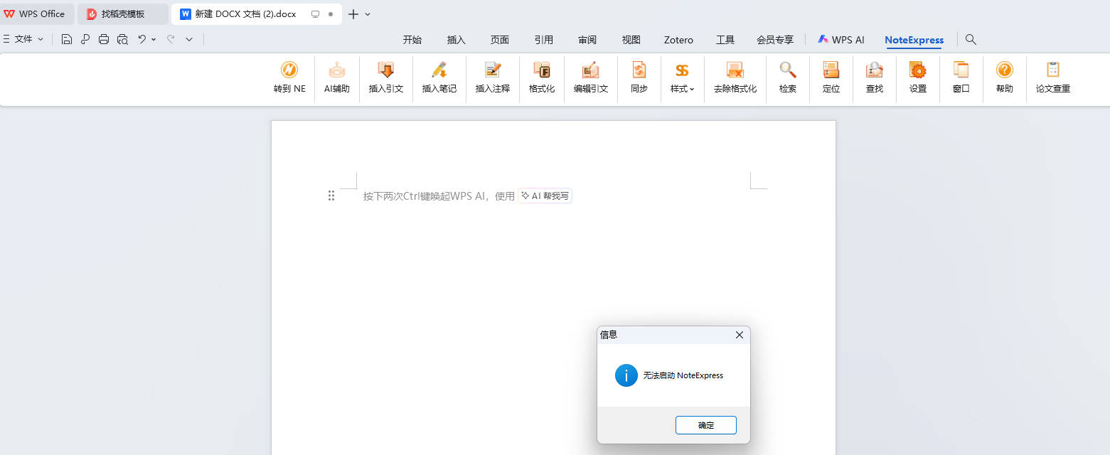Open the AI辅助 assistant
The height and width of the screenshot is (455, 1110).
[336, 78]
